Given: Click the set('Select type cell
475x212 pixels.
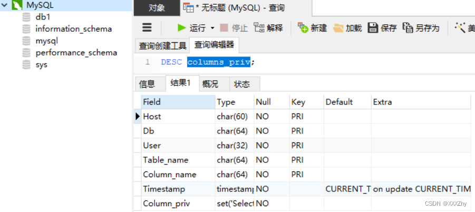Looking at the screenshot, I should (x=235, y=204).
